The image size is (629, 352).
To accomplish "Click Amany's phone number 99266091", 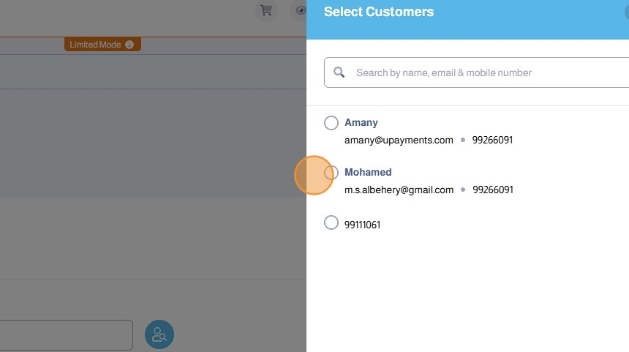I will tap(492, 140).
